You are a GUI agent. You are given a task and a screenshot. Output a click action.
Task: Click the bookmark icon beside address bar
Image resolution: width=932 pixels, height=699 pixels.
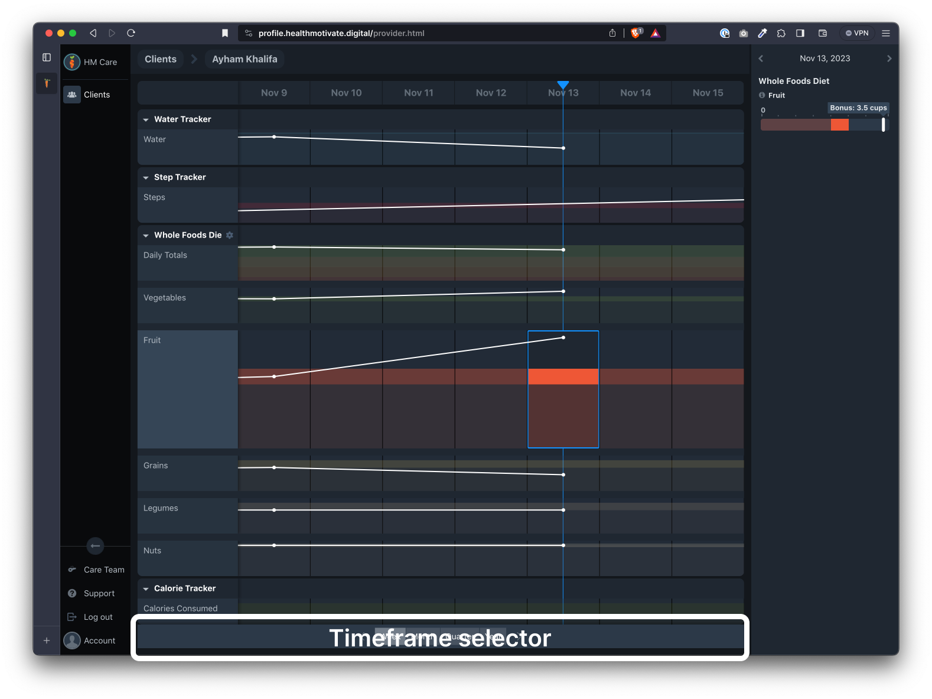[225, 33]
